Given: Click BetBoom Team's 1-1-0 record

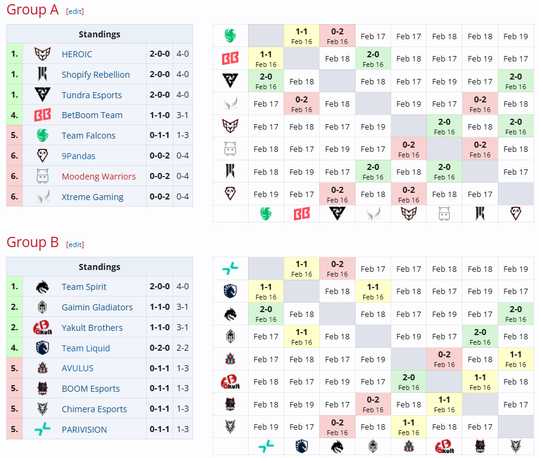Looking at the screenshot, I should 159,115.
